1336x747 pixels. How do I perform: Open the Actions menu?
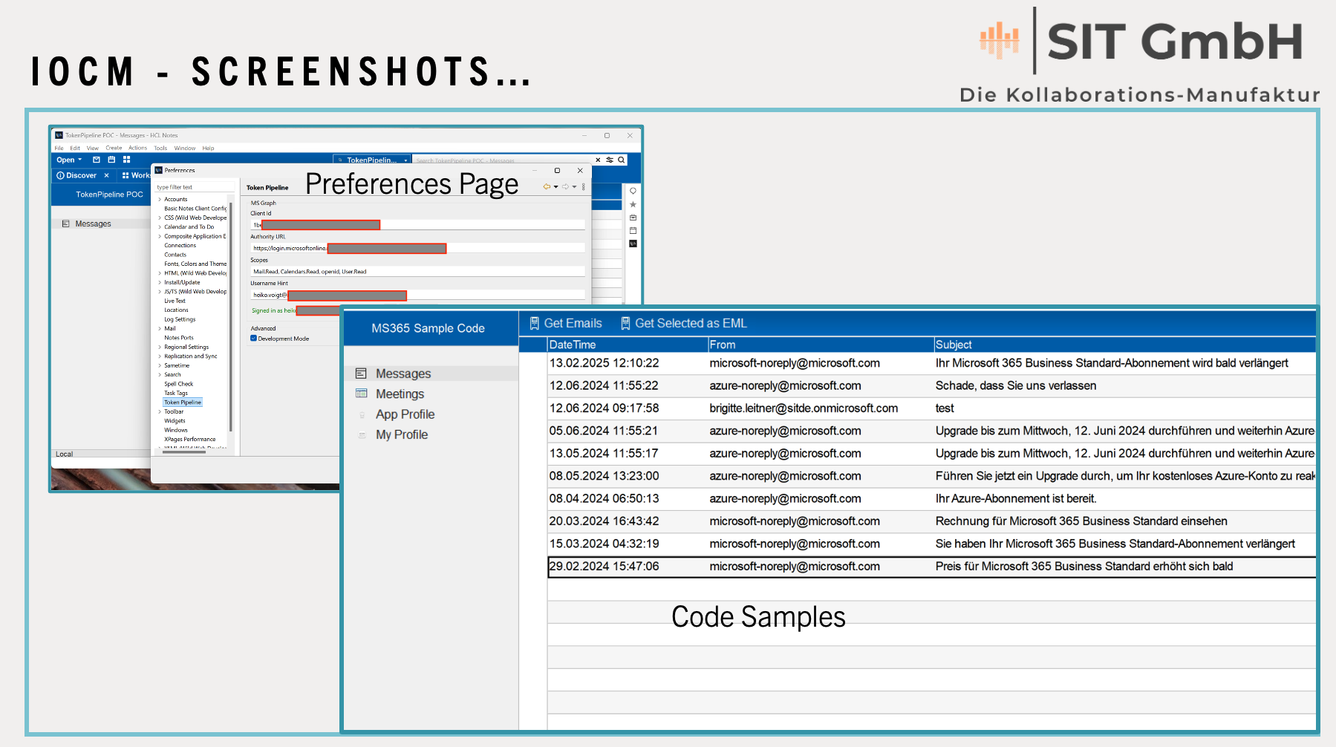click(x=137, y=148)
